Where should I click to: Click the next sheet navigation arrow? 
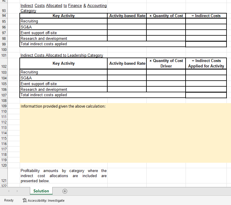coord(17,191)
